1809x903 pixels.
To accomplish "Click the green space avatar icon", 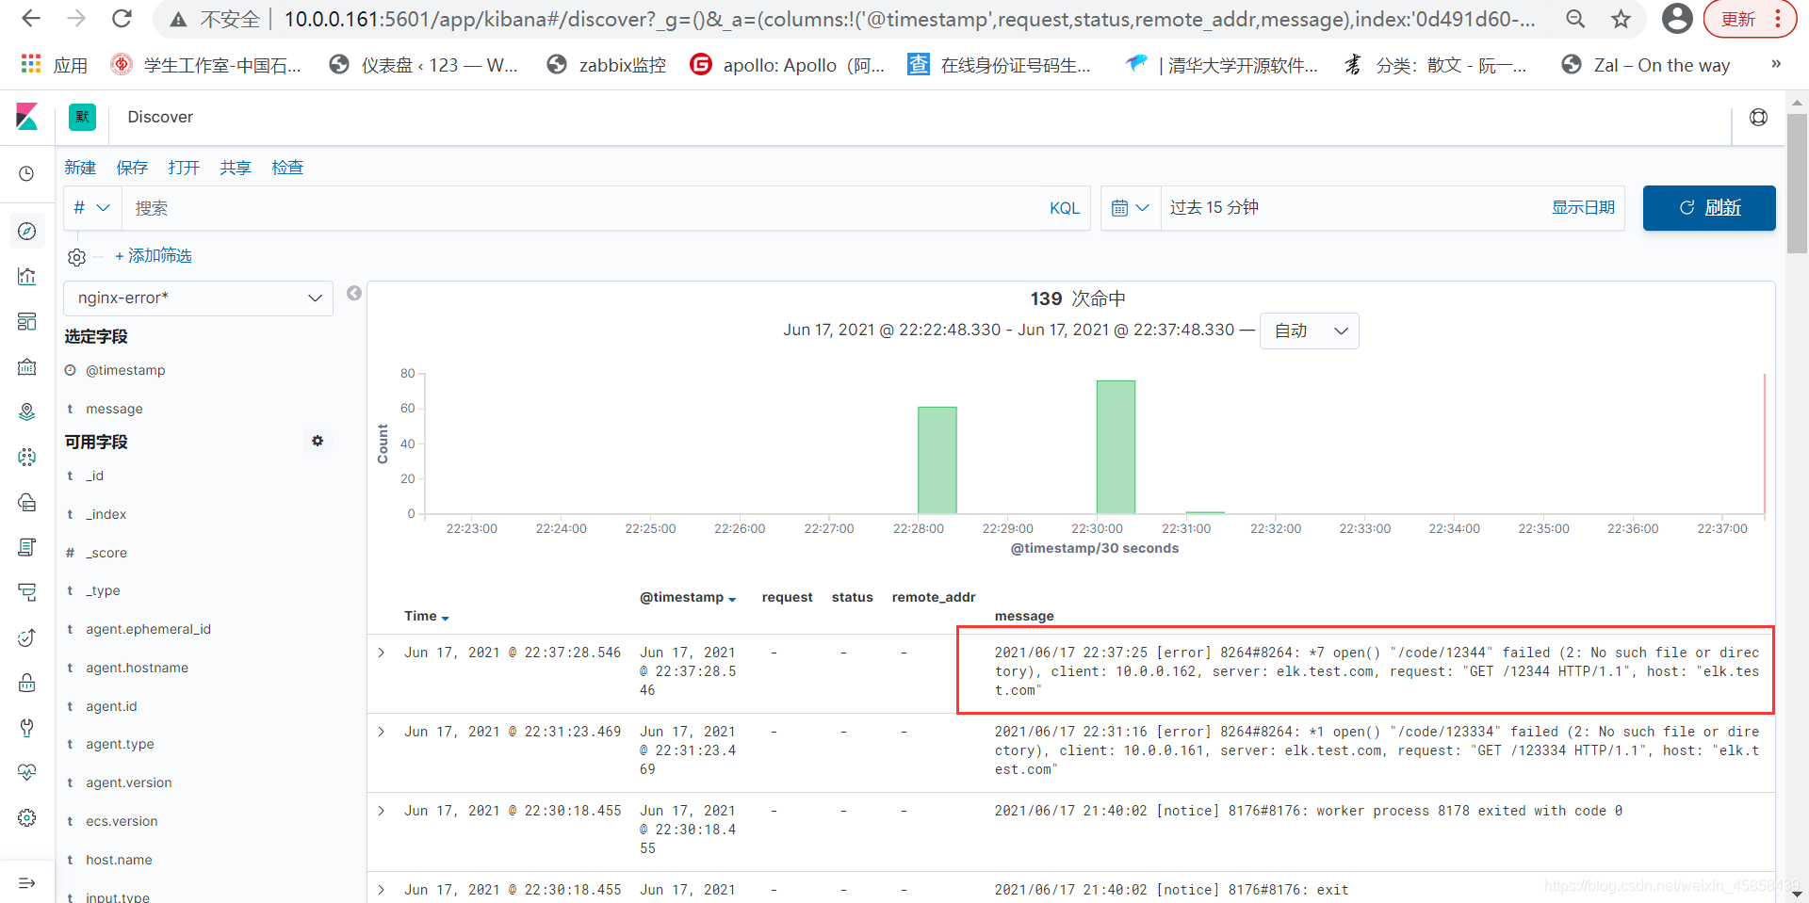I will 82,117.
